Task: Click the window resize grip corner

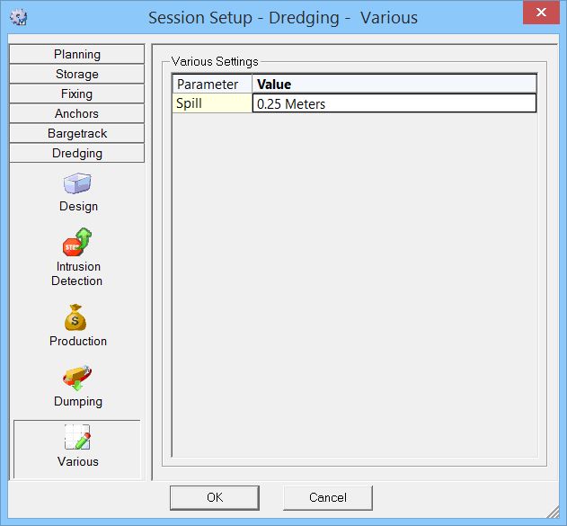Action: (x=553, y=512)
